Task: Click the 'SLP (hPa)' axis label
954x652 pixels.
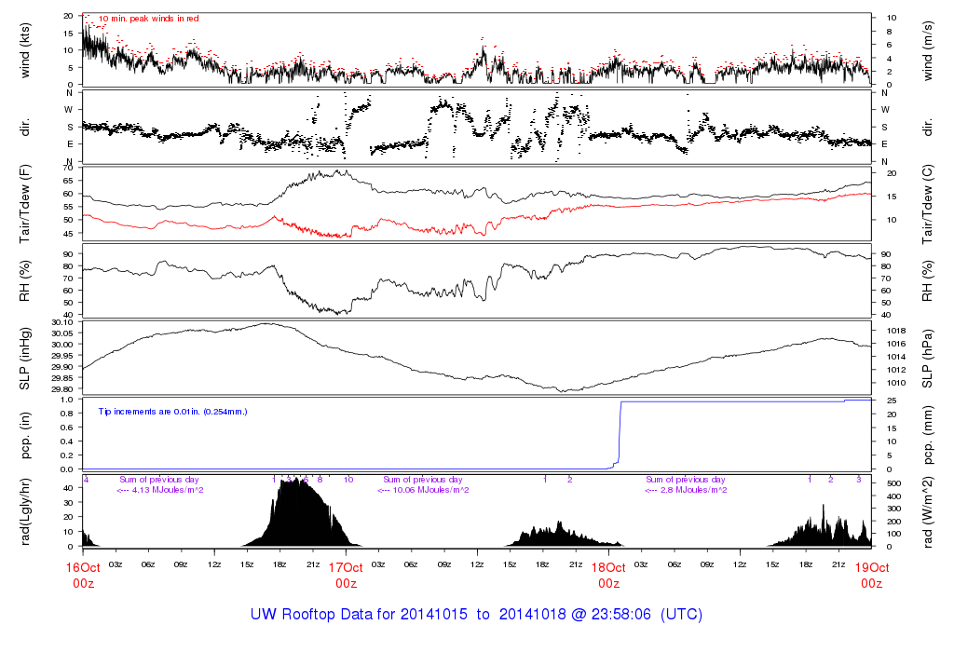Action: 927,359
